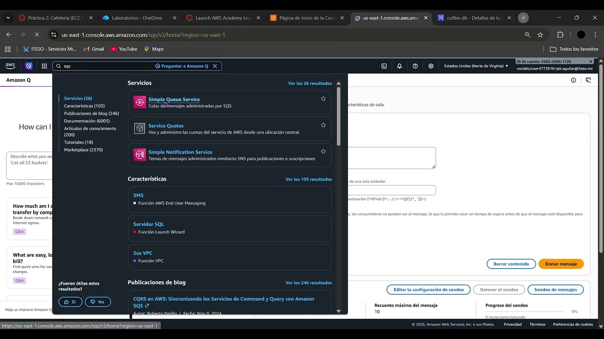The width and height of the screenshot is (604, 339).
Task: Click Ver los 103 resultados
Action: [309, 179]
